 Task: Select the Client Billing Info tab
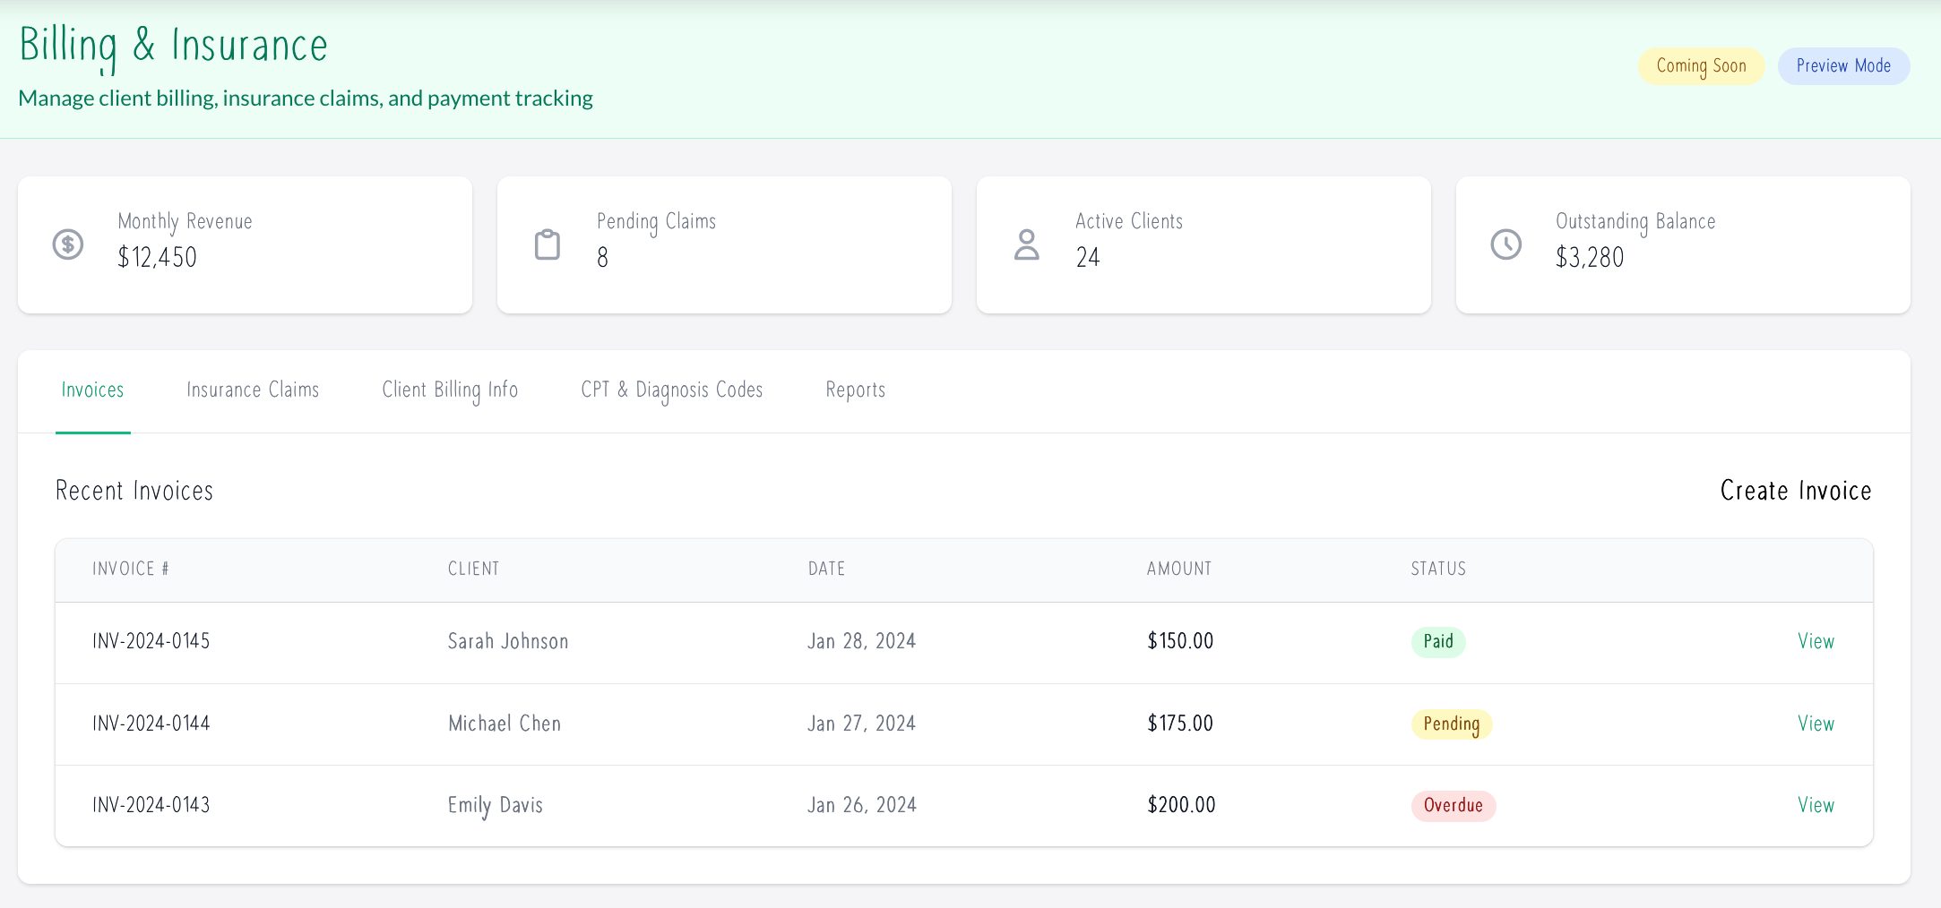[x=450, y=390]
